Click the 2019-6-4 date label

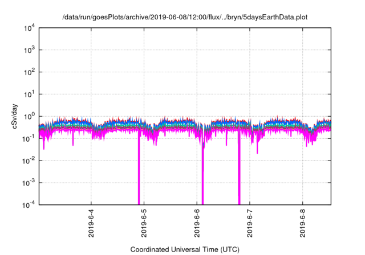click(x=91, y=223)
